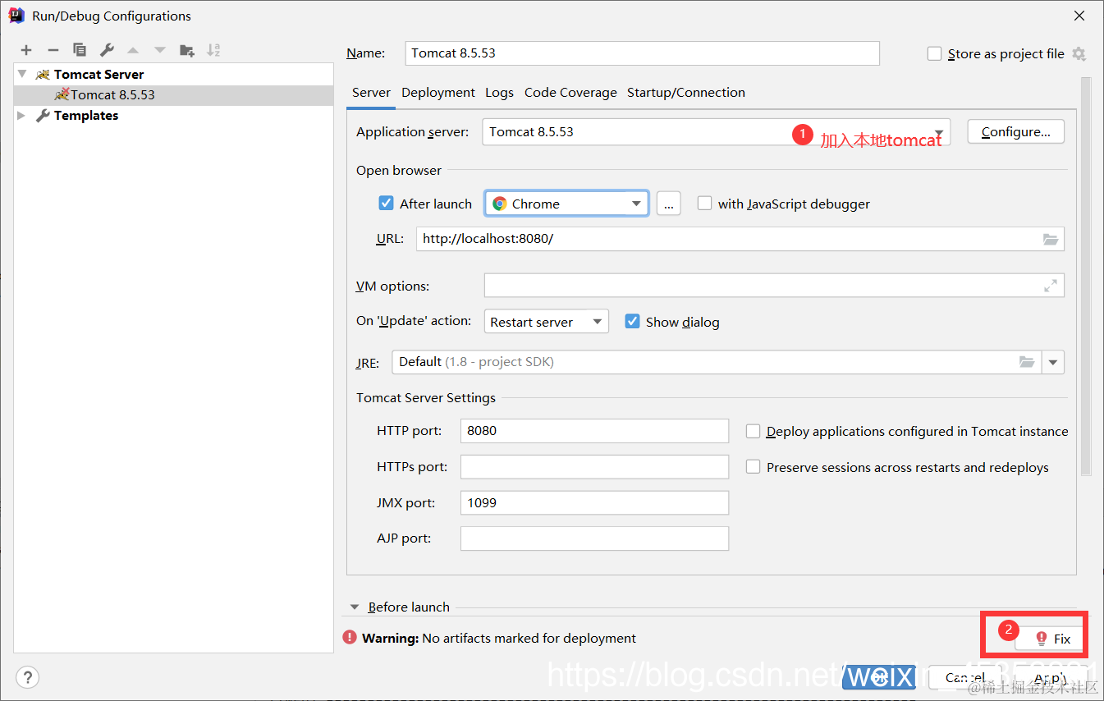This screenshot has height=701, width=1104.
Task: Move configuration down arrow icon
Action: [x=160, y=50]
